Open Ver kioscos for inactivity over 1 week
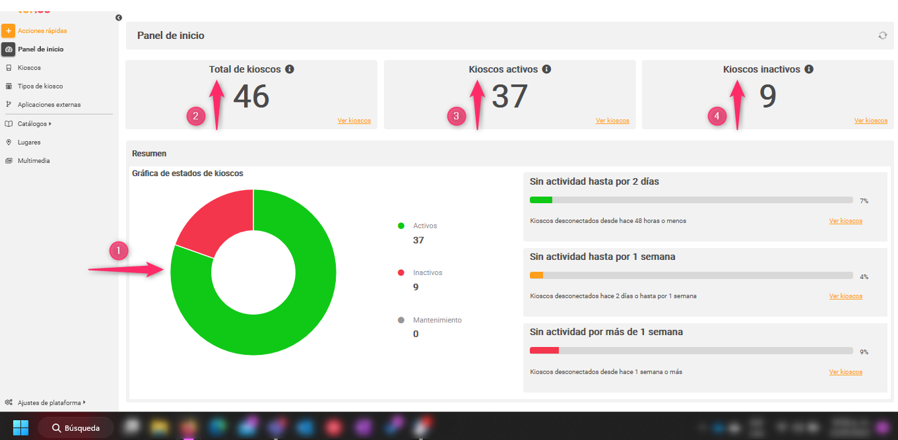Viewport: 898px width, 440px height. (x=845, y=372)
